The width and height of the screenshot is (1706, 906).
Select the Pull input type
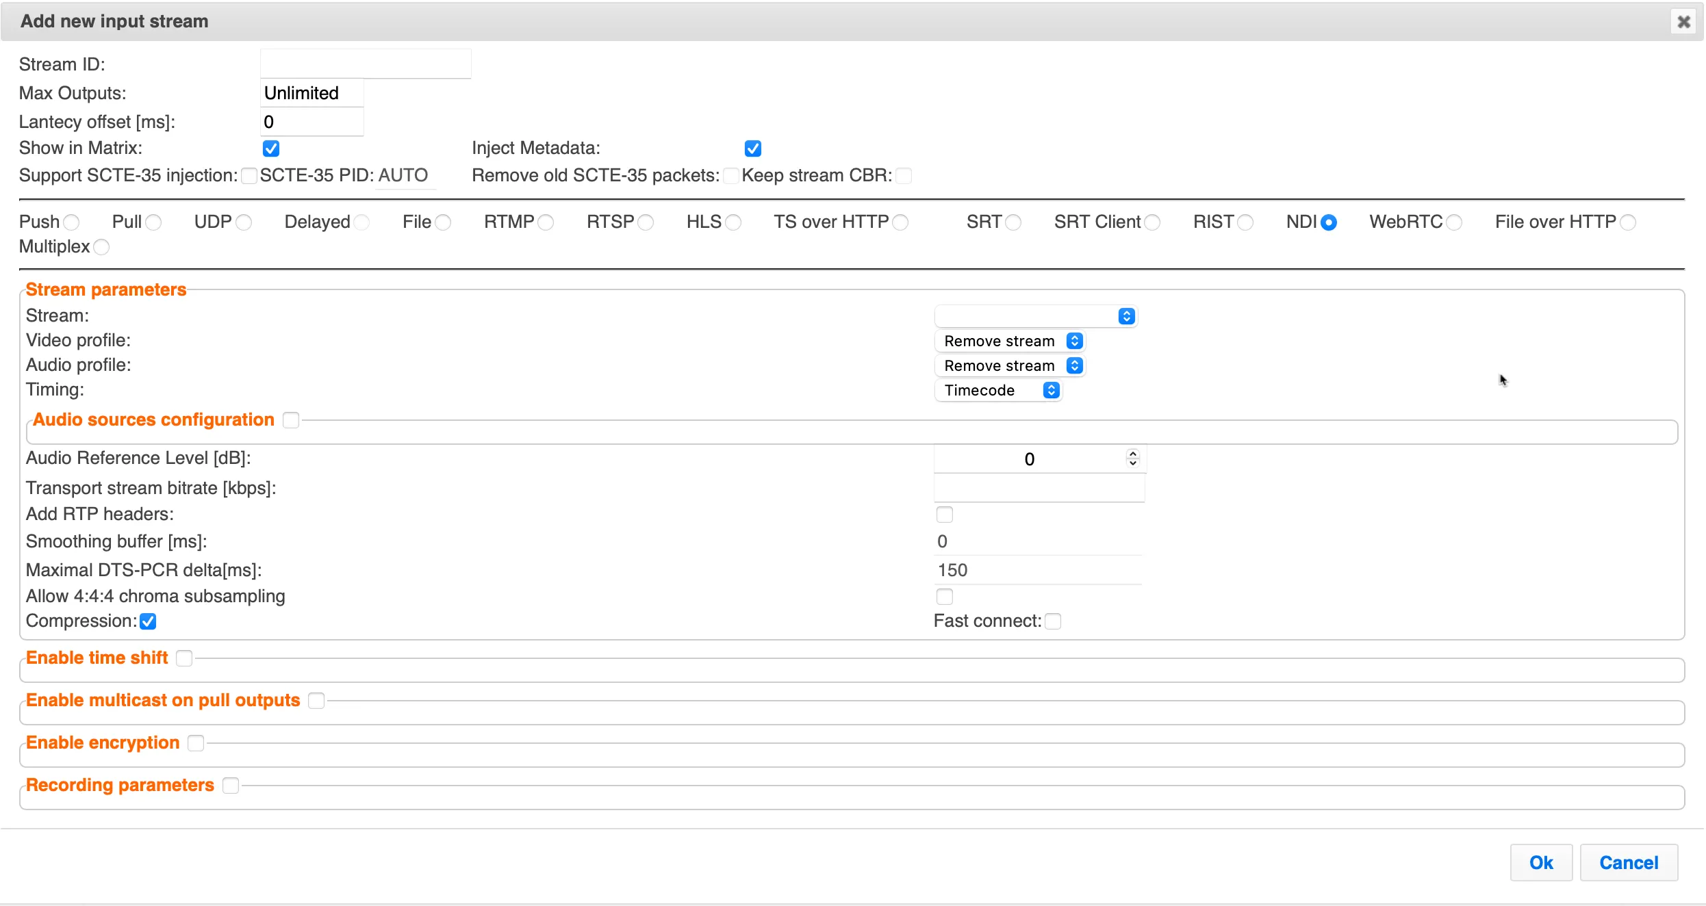click(x=153, y=222)
